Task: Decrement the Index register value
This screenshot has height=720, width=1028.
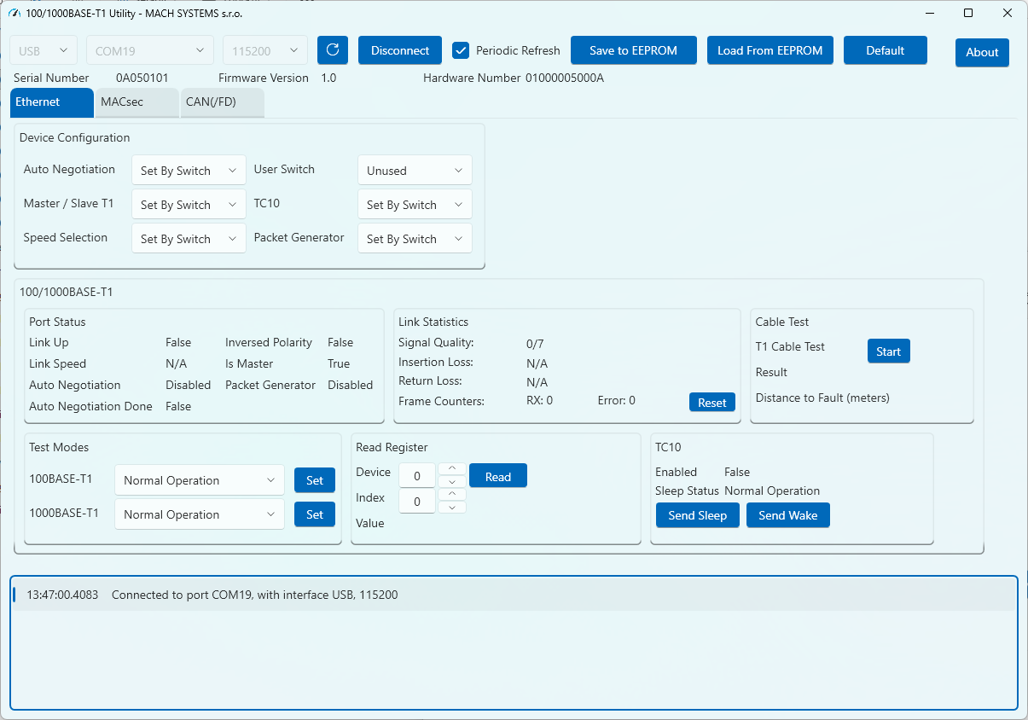Action: click(452, 508)
